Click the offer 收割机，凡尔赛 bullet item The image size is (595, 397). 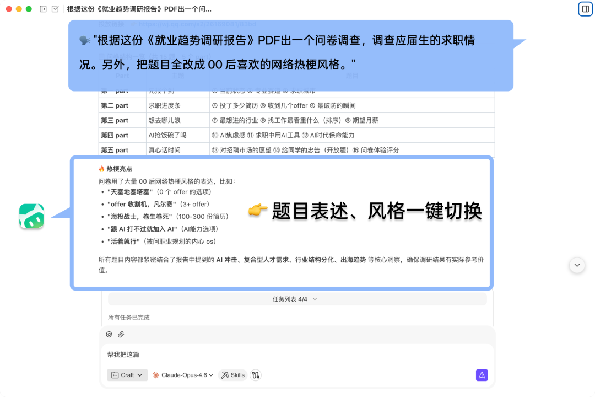(158, 204)
